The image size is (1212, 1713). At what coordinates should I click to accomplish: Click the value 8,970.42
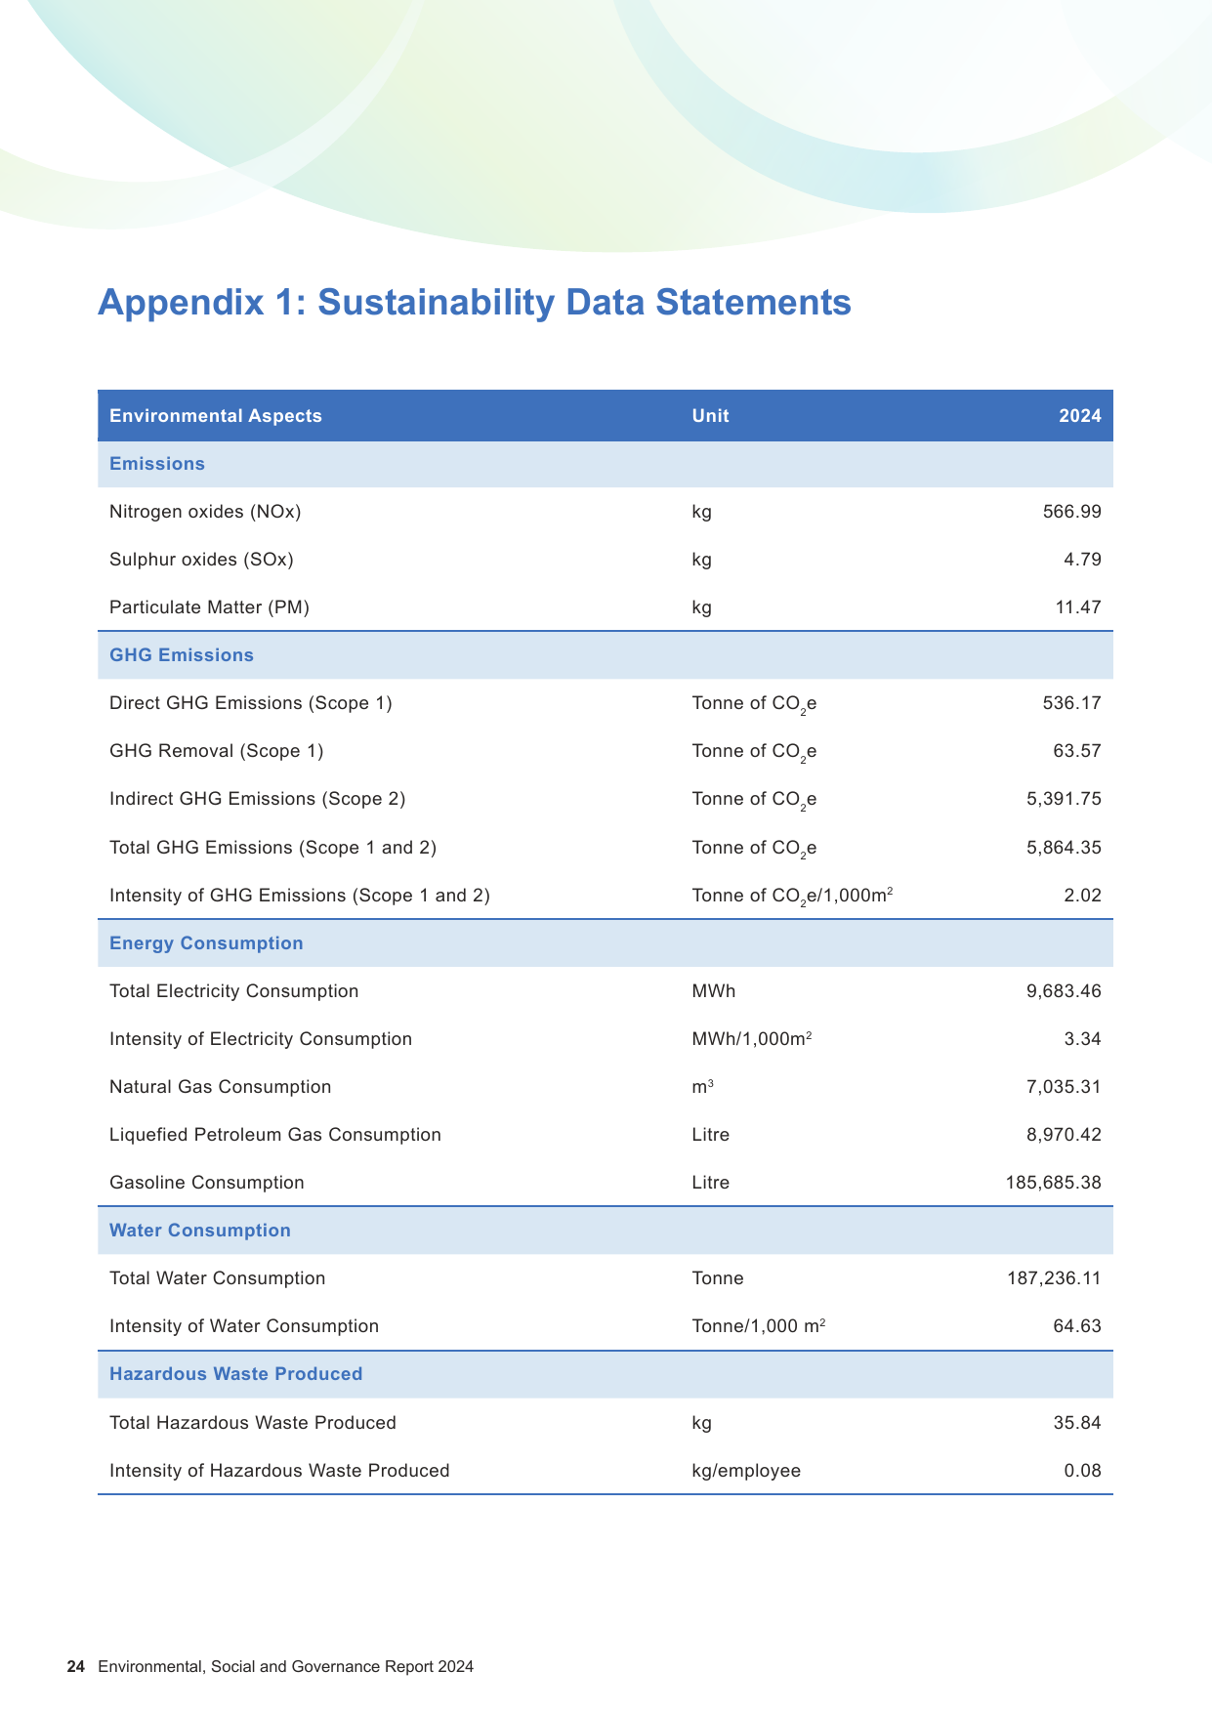(x=1064, y=1135)
